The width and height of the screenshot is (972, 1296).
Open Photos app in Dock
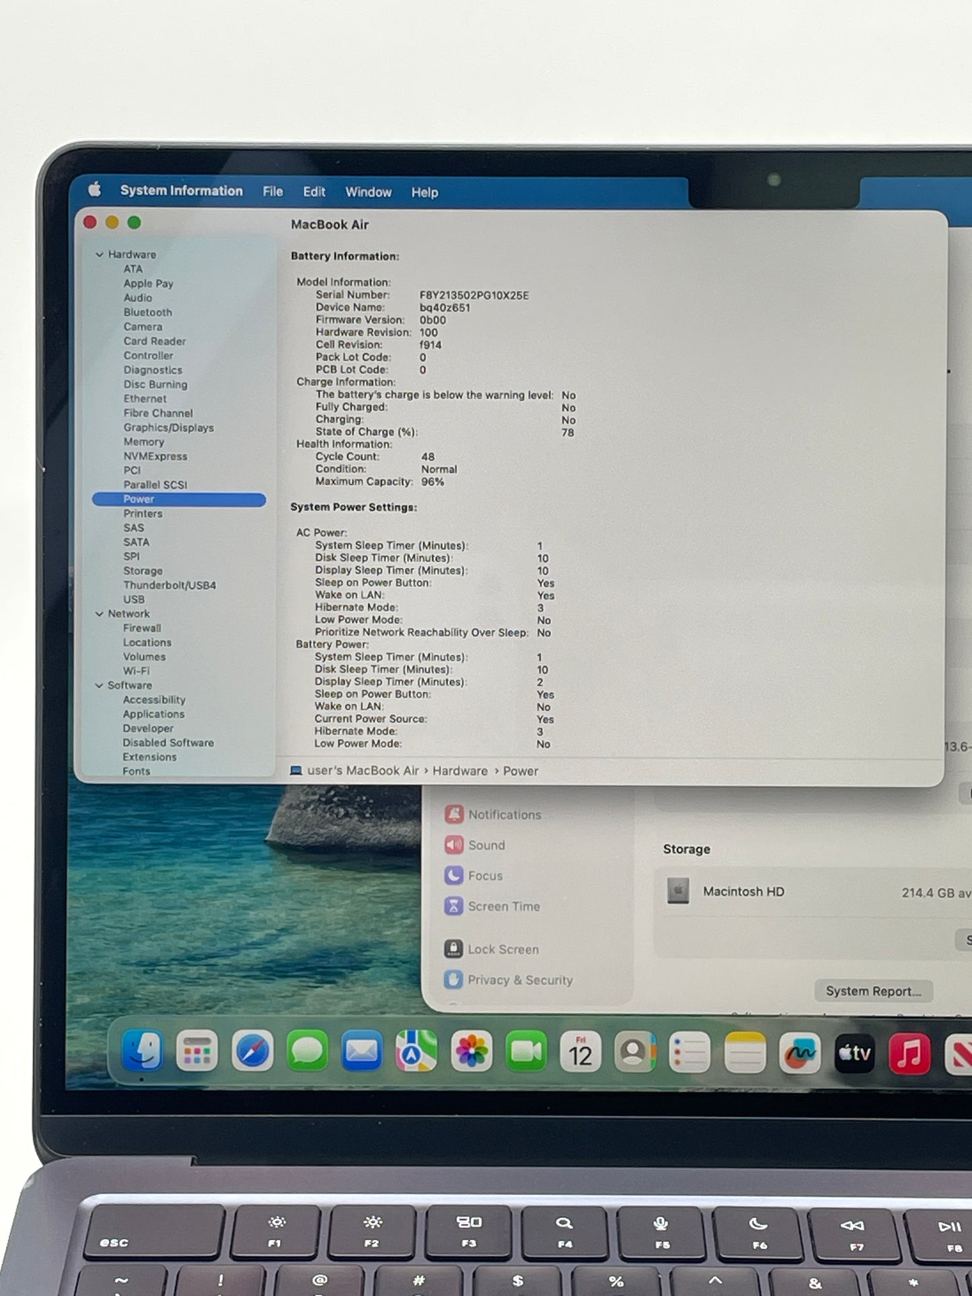tap(472, 1052)
